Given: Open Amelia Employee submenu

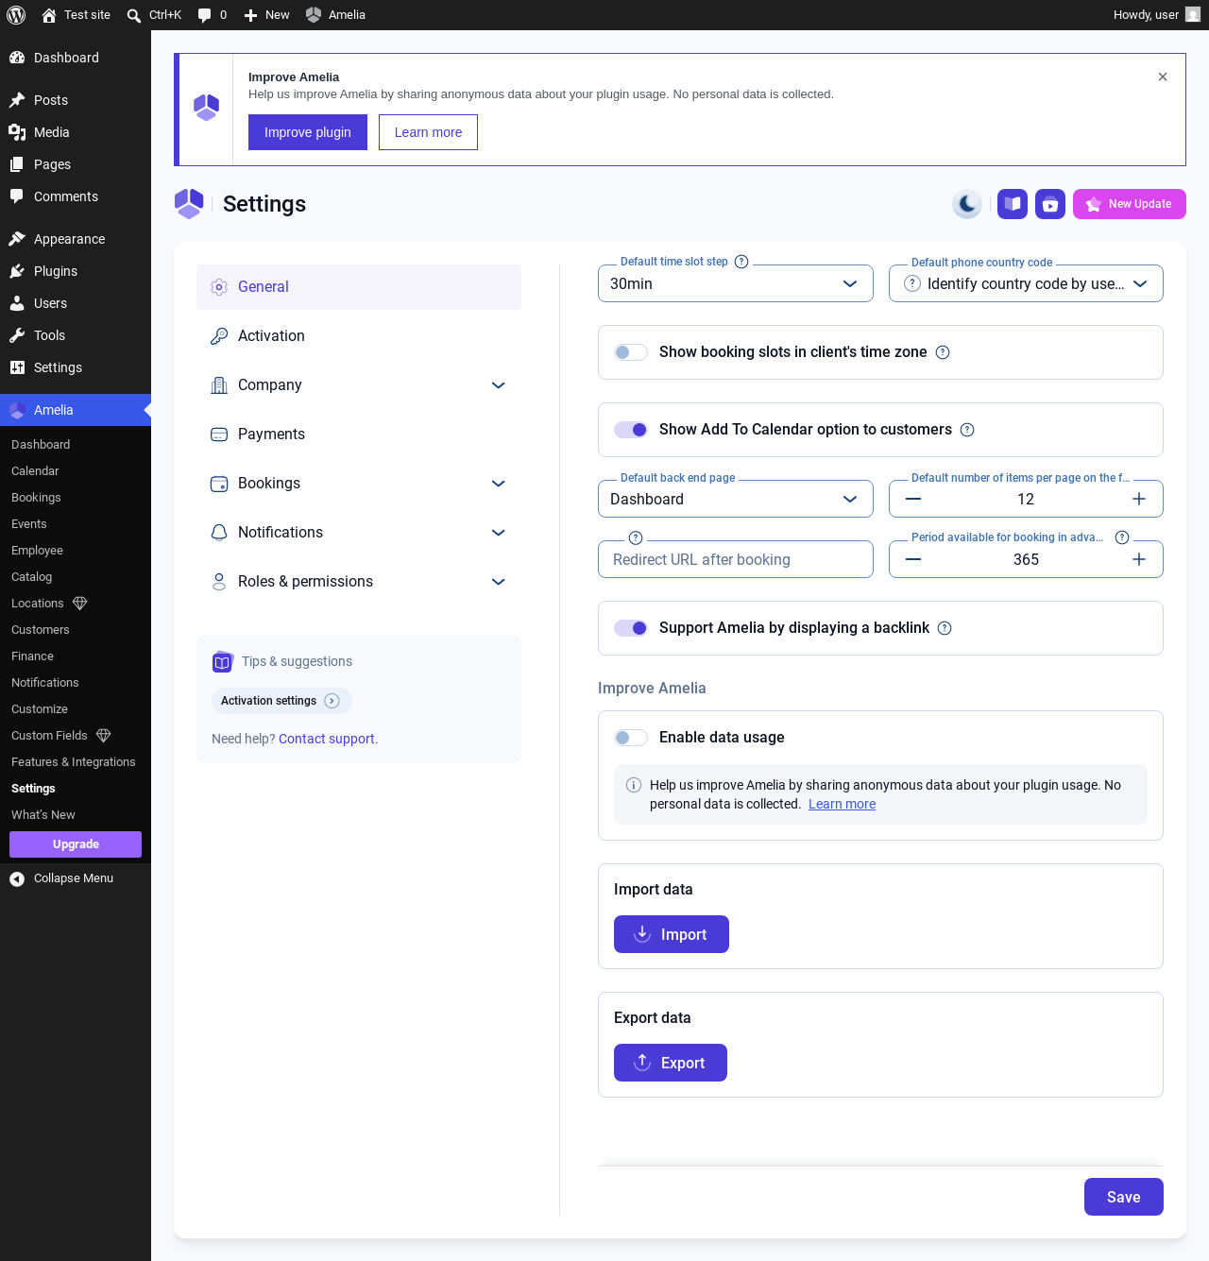Looking at the screenshot, I should [x=37, y=551].
